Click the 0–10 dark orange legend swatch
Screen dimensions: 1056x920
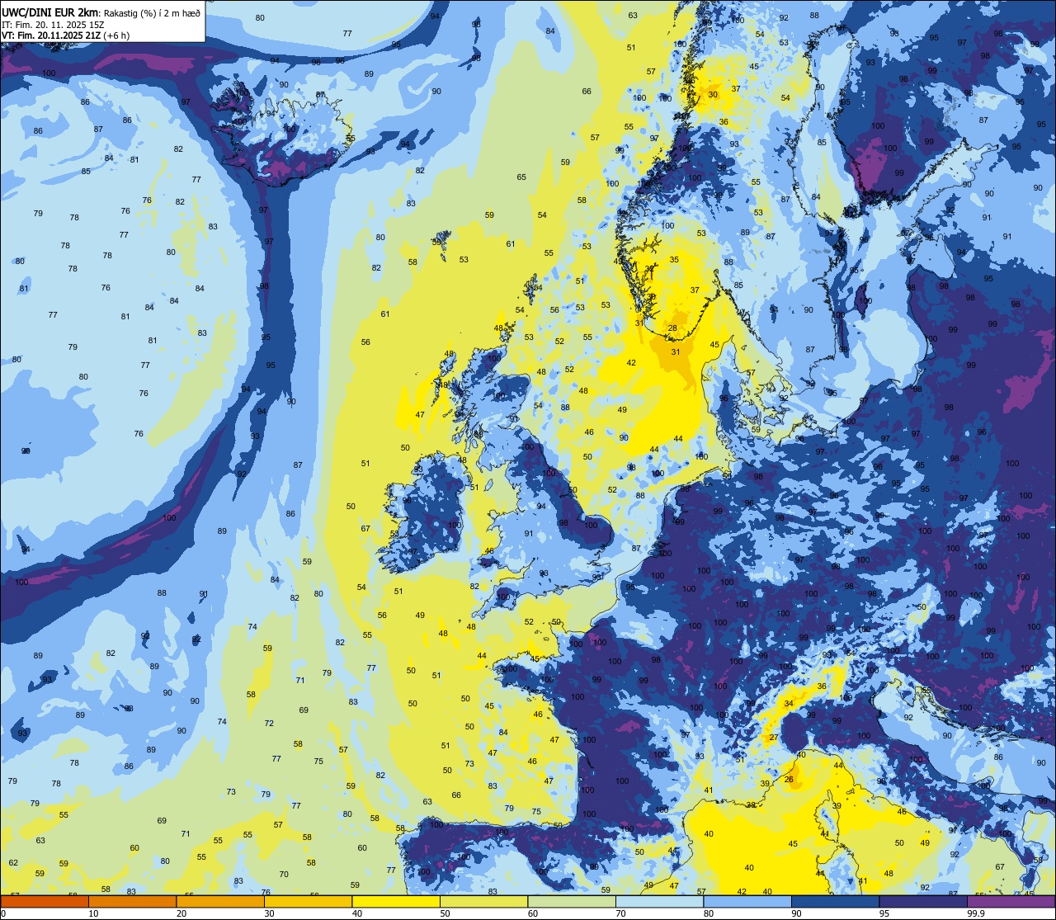pos(45,901)
